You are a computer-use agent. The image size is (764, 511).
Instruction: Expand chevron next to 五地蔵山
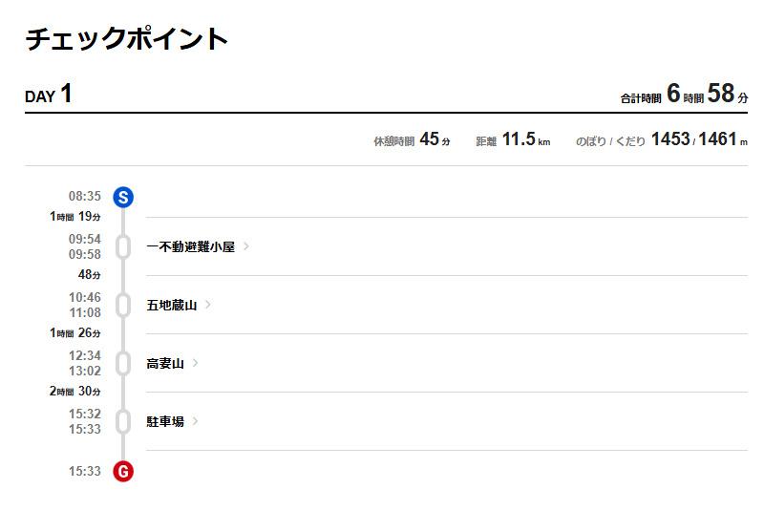208,305
